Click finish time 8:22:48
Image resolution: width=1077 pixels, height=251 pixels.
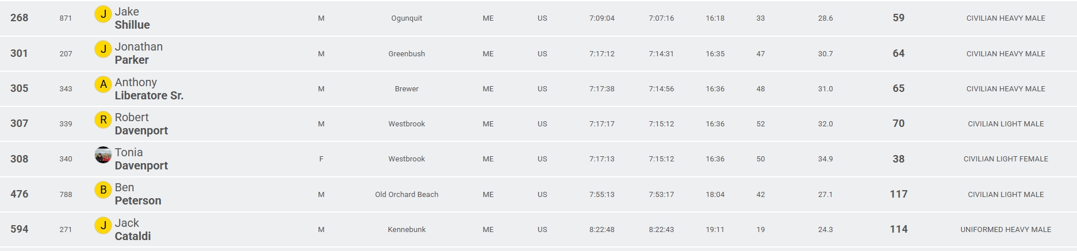[601, 230]
